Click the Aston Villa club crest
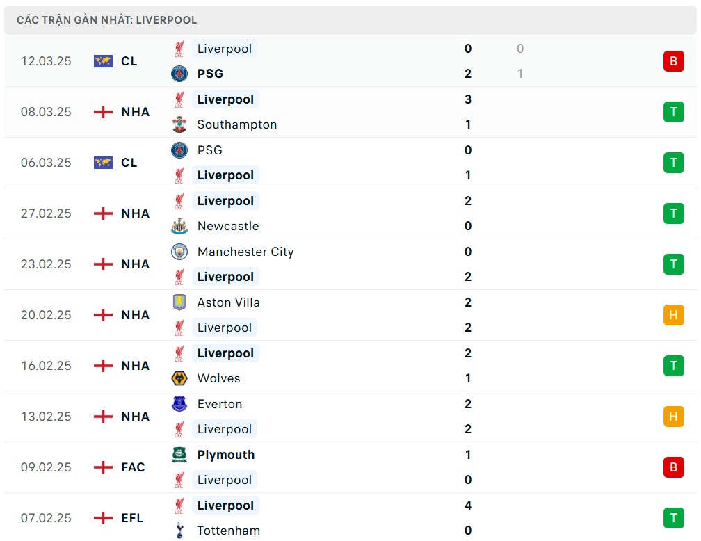 coord(179,302)
